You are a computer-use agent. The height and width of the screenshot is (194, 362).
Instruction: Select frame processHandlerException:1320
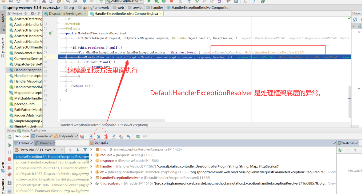click(51, 162)
